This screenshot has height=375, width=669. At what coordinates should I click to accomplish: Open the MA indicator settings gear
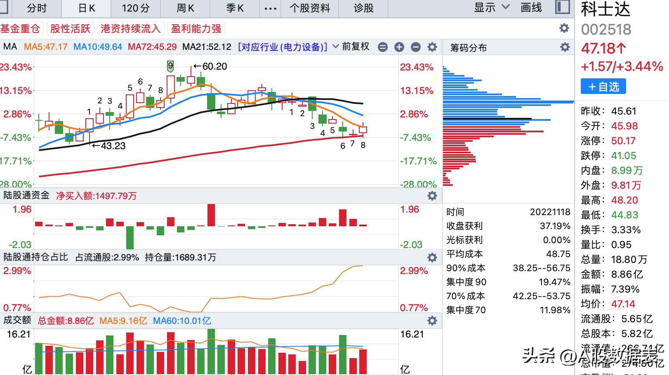point(432,47)
